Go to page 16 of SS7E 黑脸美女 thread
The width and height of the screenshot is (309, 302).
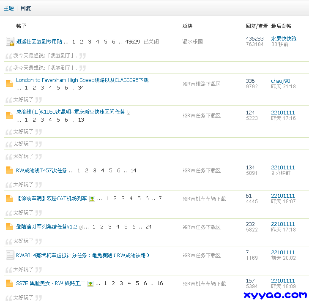click(160, 283)
